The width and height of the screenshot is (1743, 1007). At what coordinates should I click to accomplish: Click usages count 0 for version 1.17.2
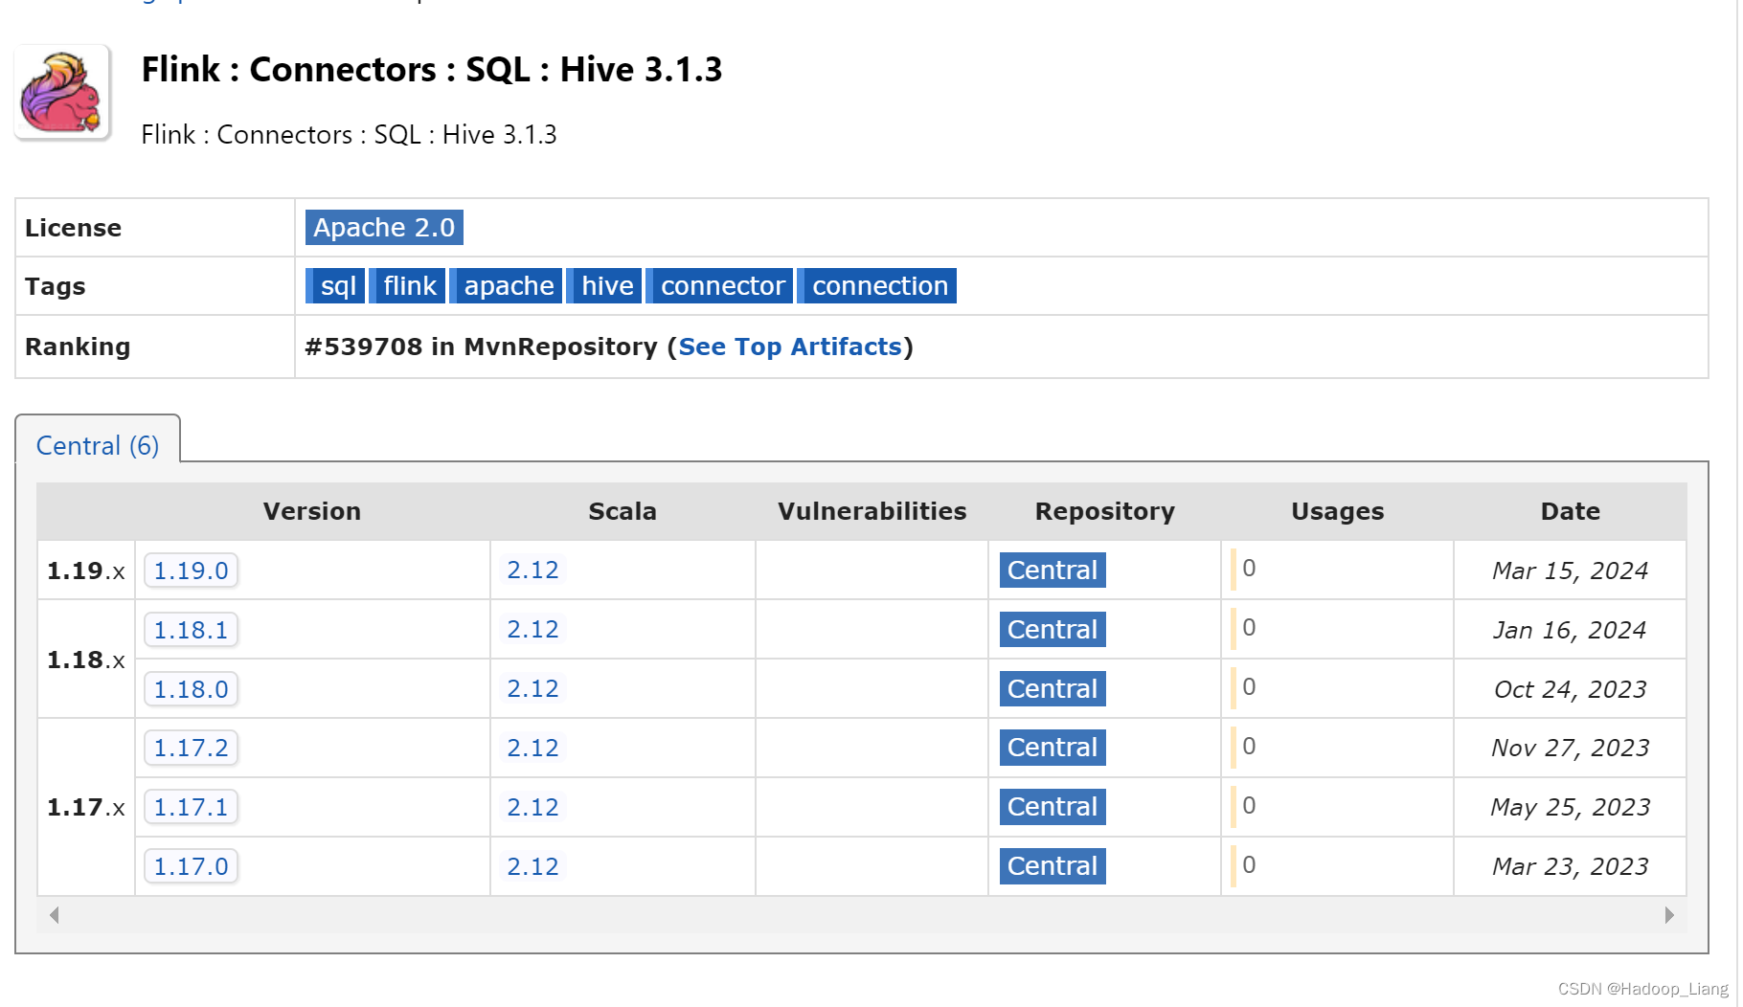click(1249, 747)
